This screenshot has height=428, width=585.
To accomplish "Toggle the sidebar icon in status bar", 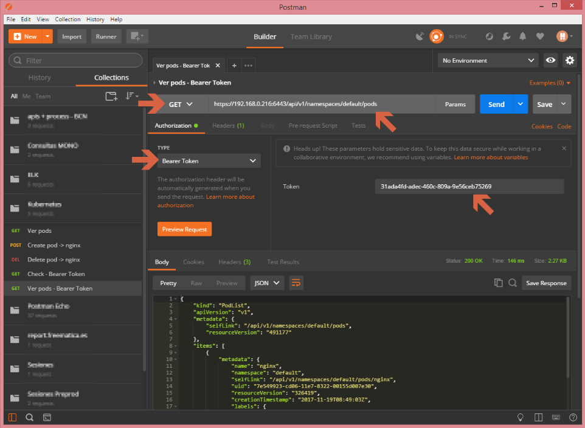I will pyautogui.click(x=12, y=417).
